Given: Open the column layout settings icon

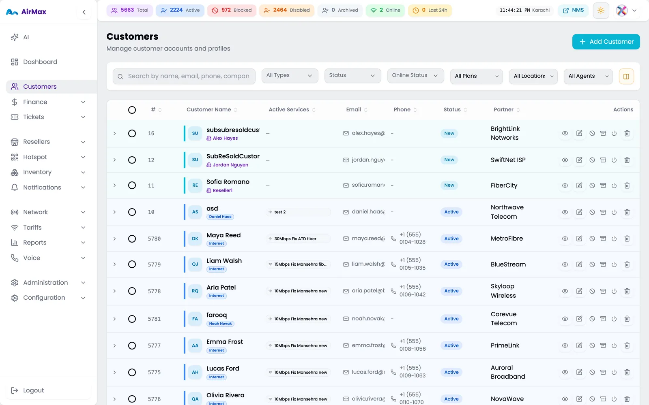Looking at the screenshot, I should pyautogui.click(x=626, y=76).
